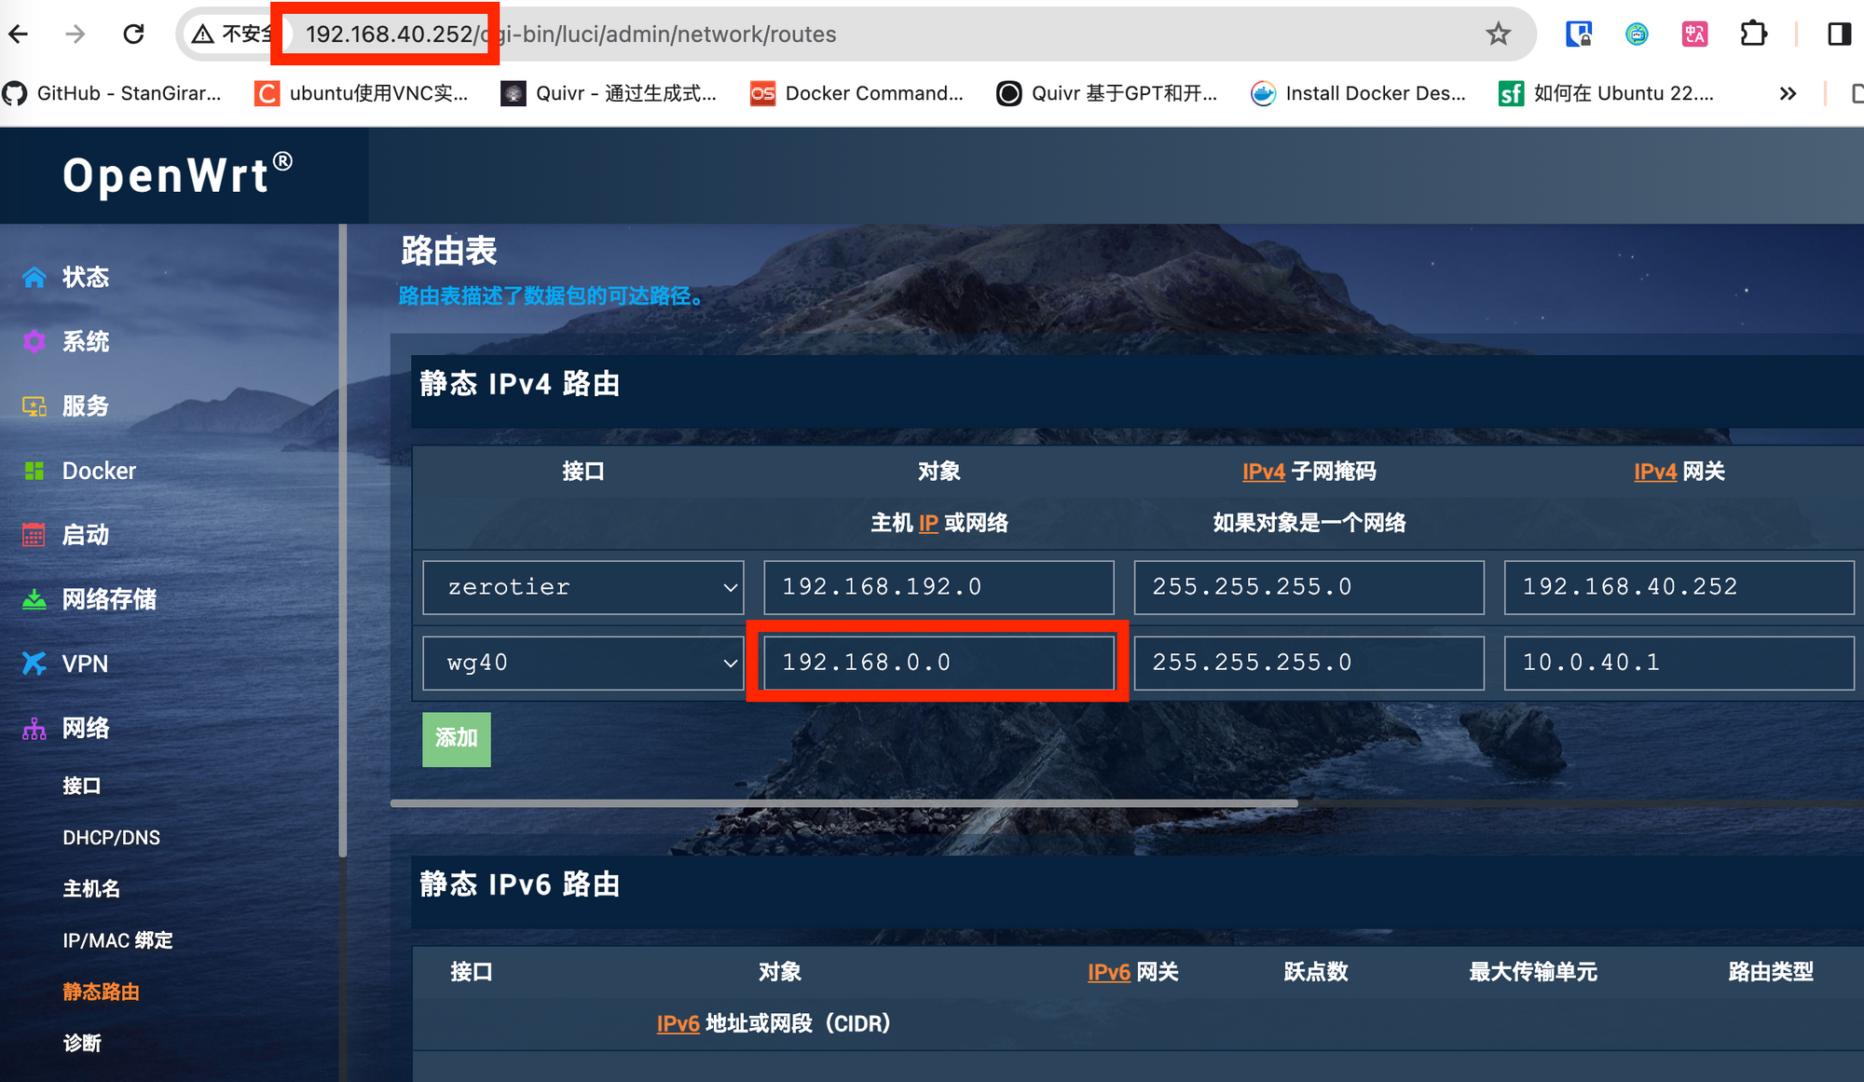
Task: Toggle the browser side panel icon
Action: pos(1839,34)
